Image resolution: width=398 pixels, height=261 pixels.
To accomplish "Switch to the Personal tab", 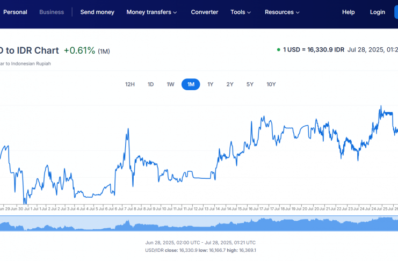I will click(15, 12).
